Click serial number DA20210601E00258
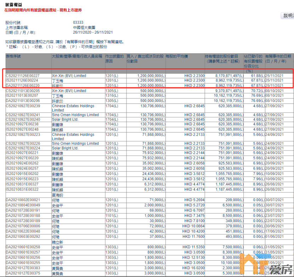Image resolution: width=294 pixels, height=277 pixels. tap(23, 247)
